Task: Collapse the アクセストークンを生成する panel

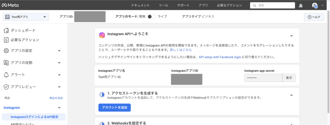Action: [x=291, y=95]
